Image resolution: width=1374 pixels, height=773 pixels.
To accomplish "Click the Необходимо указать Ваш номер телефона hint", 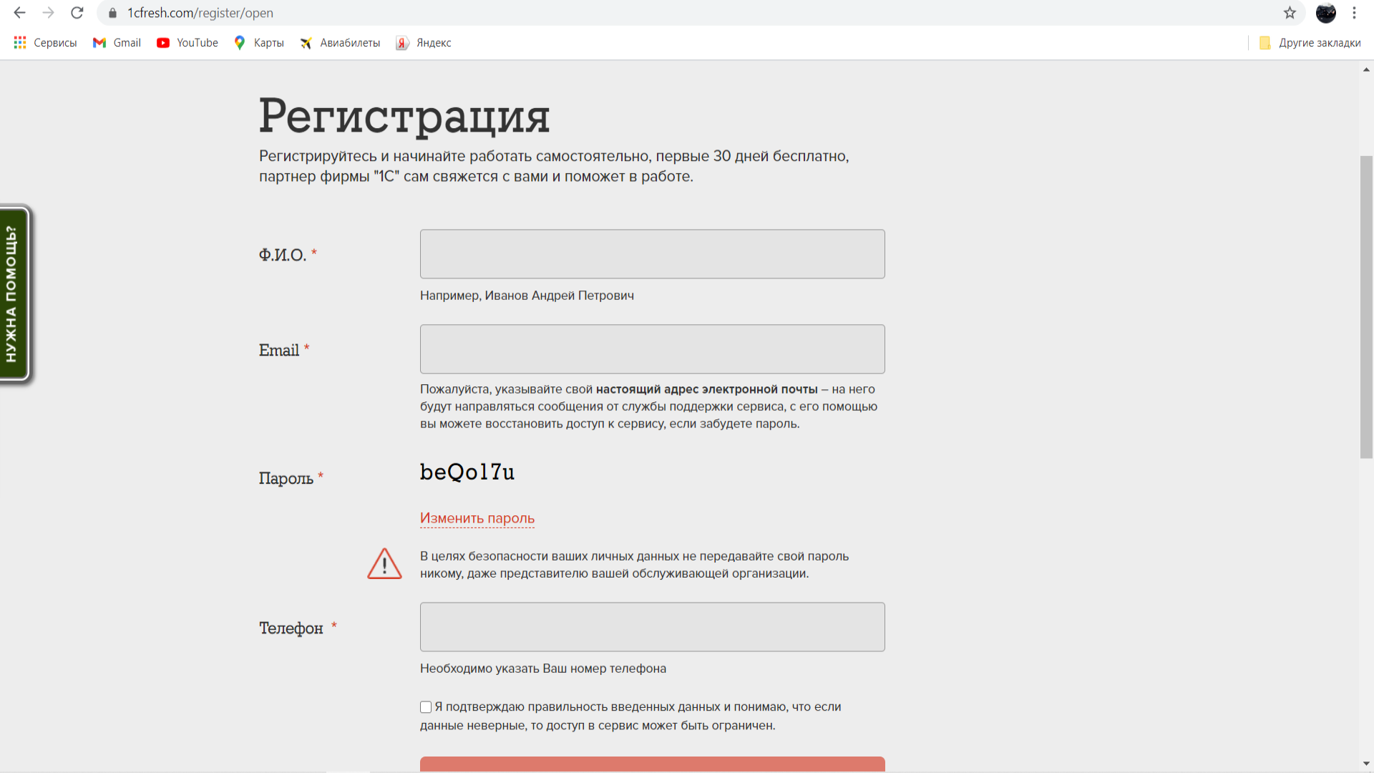I will click(543, 669).
